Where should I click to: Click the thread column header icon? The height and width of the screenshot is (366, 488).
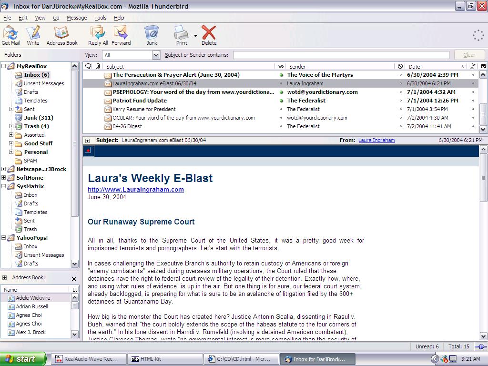click(88, 66)
